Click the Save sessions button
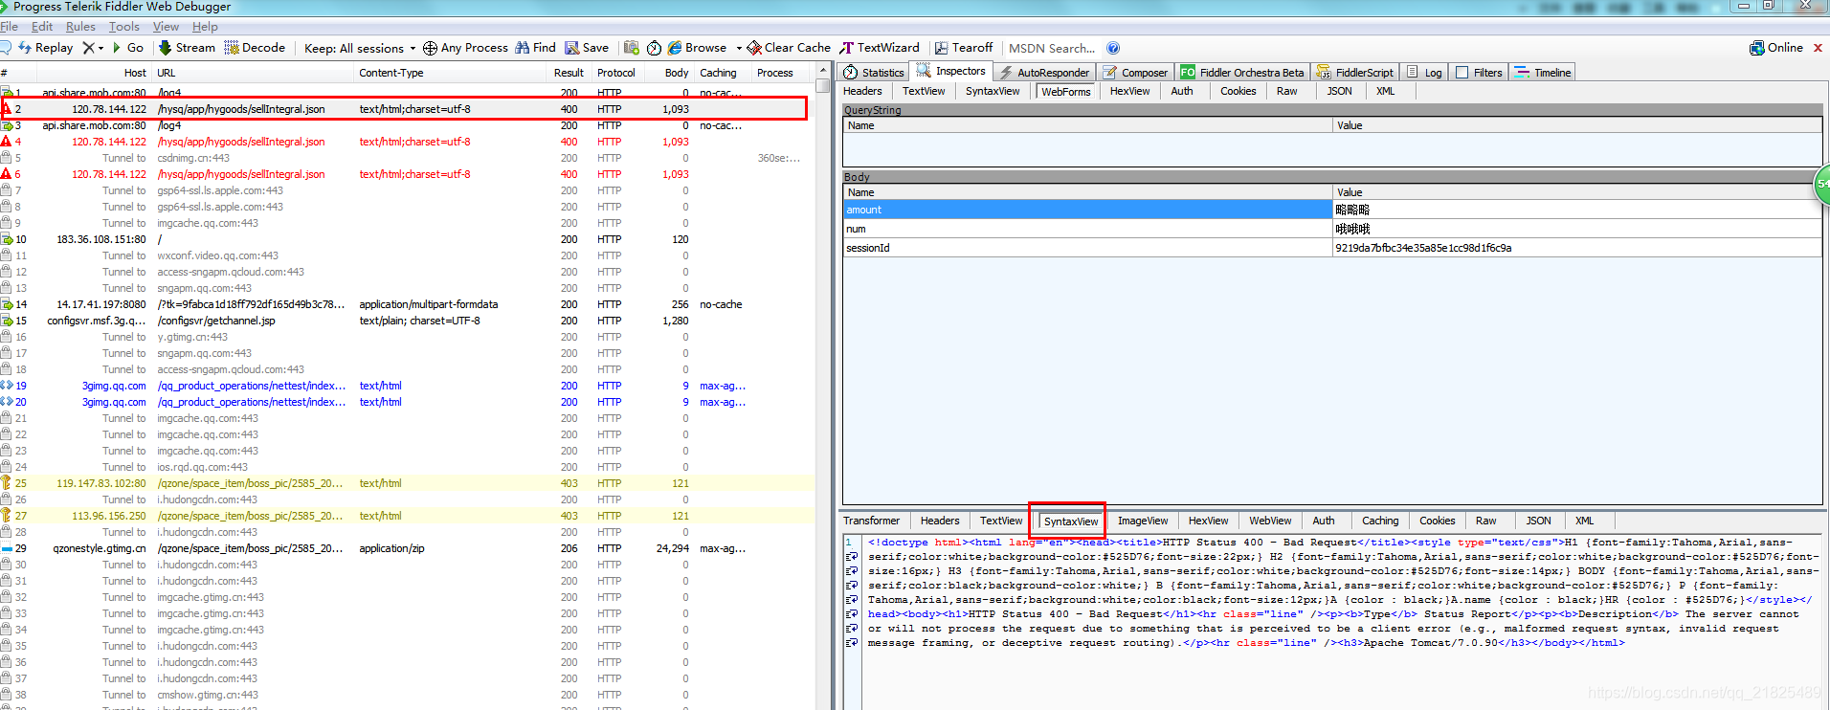The height and width of the screenshot is (710, 1830). 587,48
